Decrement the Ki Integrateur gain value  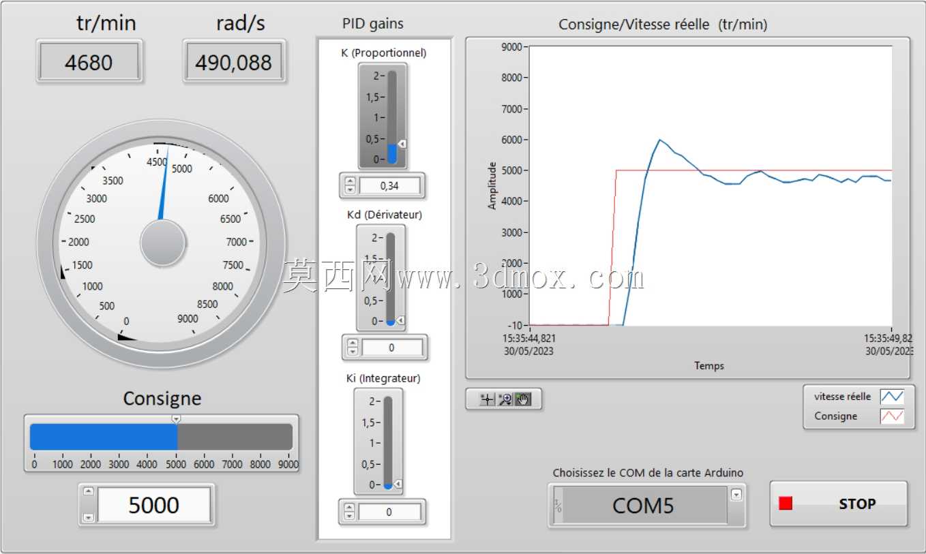(x=350, y=516)
